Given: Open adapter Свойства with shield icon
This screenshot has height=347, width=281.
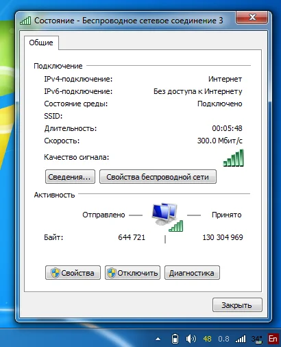Looking at the screenshot, I should click(x=73, y=273).
